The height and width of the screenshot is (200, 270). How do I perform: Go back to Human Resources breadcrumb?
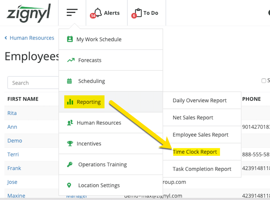31,38
